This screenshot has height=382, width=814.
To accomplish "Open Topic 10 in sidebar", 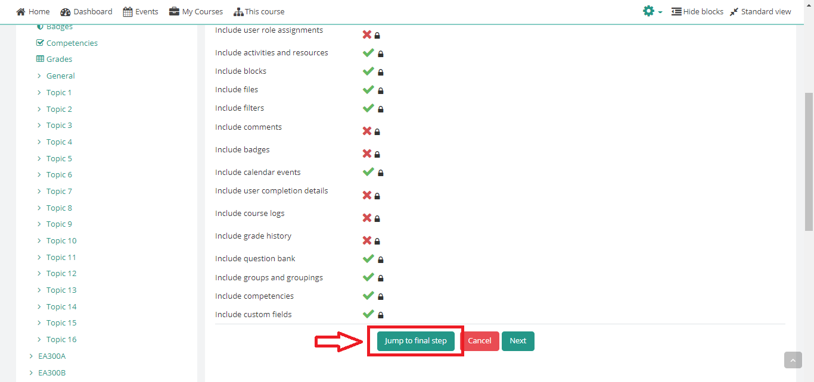I will click(x=61, y=240).
